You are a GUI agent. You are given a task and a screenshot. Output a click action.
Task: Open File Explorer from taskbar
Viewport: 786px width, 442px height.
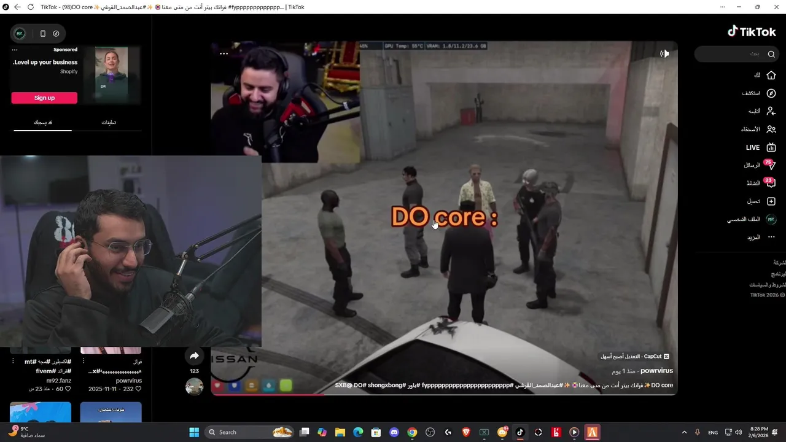pos(340,432)
